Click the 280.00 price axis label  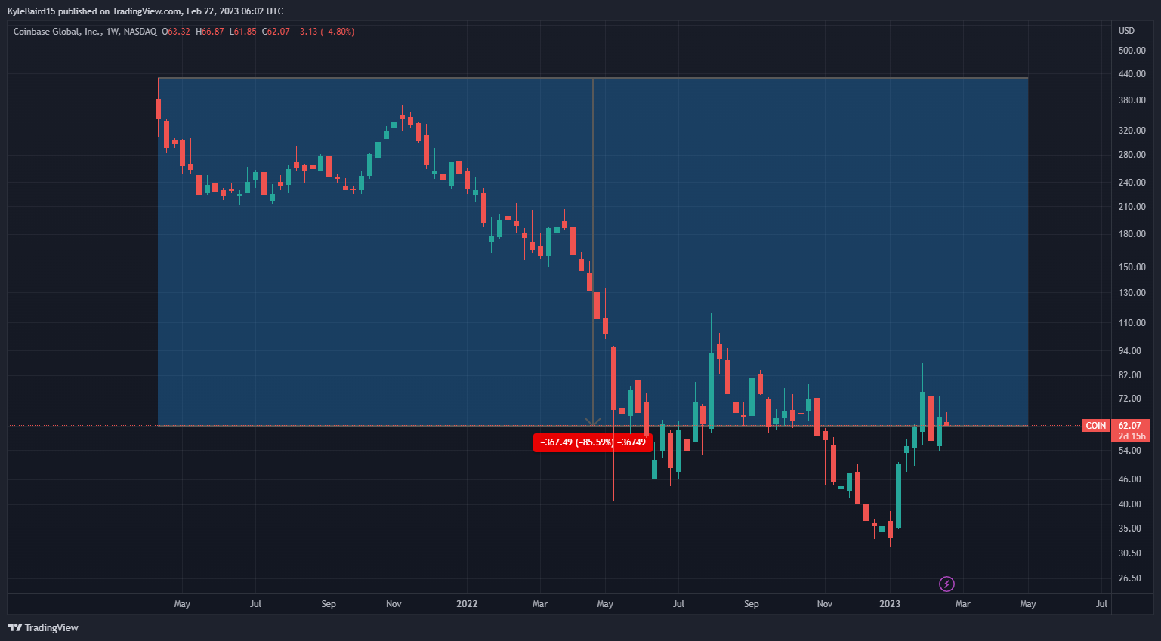1132,155
